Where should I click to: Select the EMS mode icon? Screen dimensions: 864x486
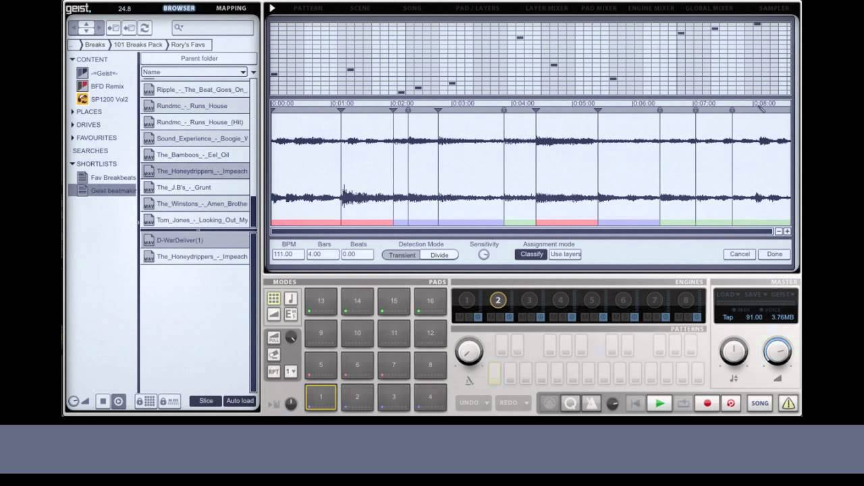[291, 314]
